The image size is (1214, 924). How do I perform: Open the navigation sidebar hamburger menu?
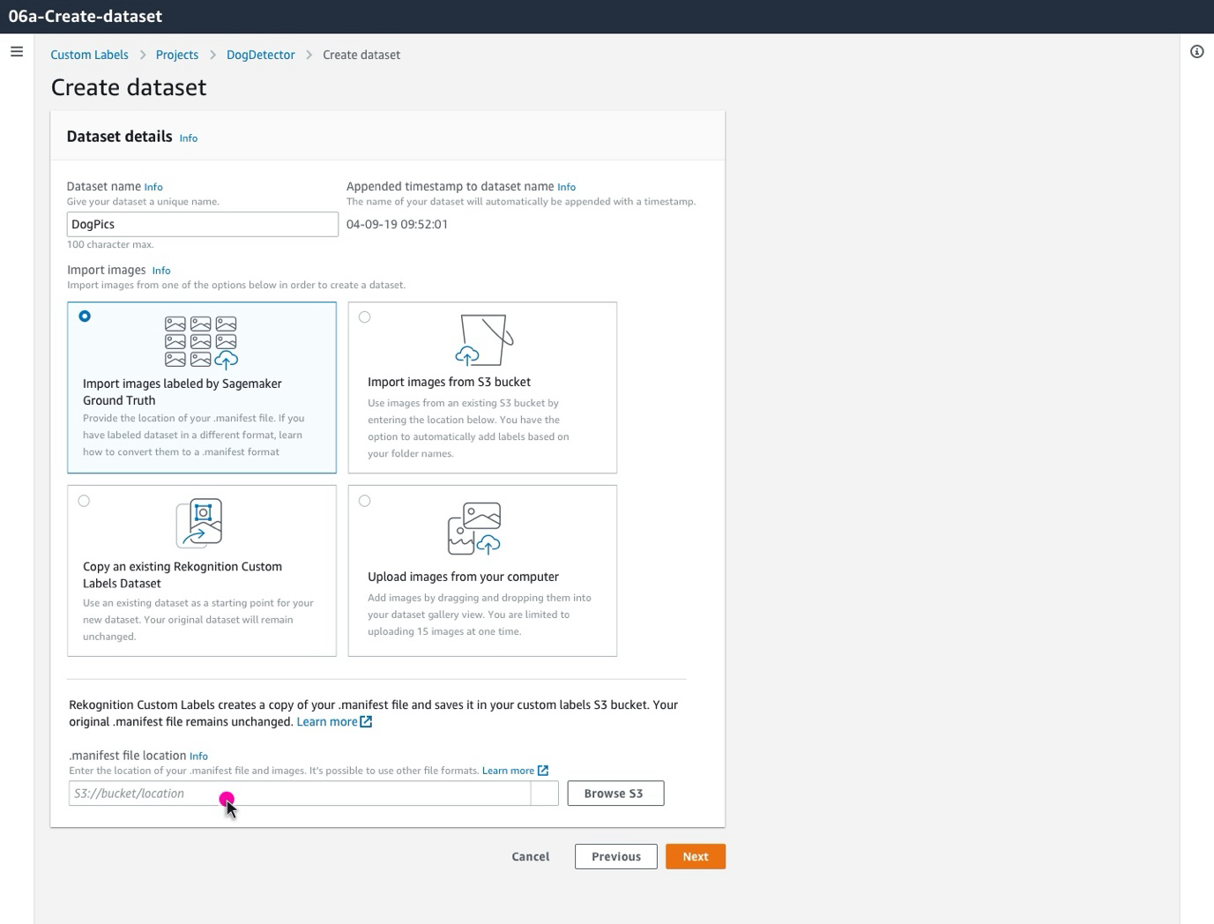click(x=17, y=51)
